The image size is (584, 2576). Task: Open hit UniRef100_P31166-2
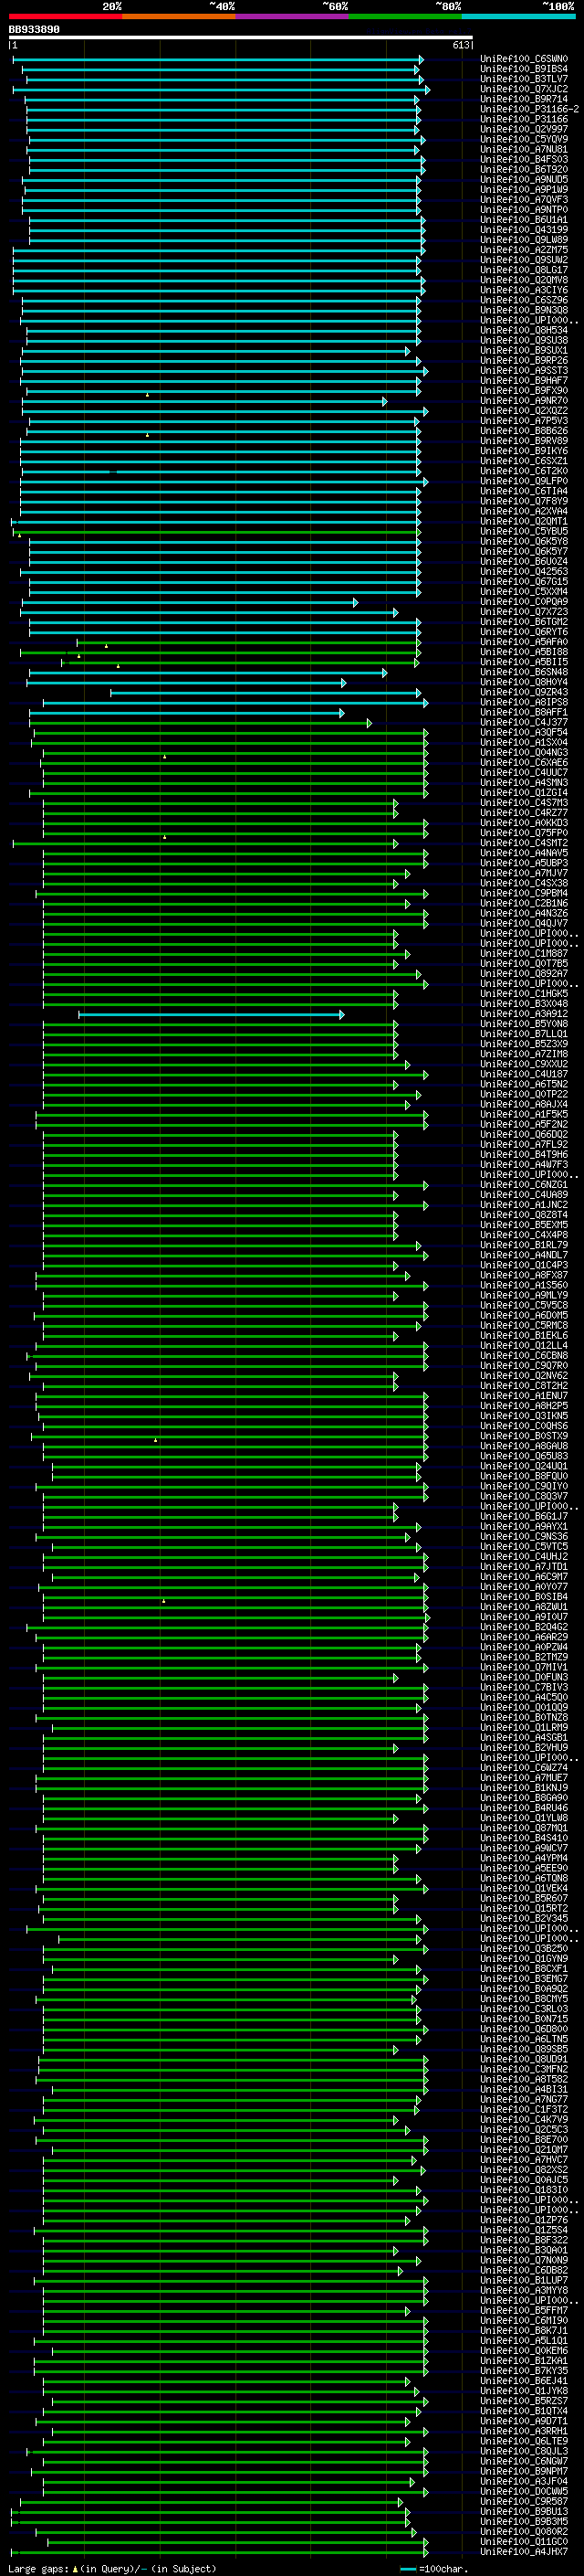[x=530, y=109]
